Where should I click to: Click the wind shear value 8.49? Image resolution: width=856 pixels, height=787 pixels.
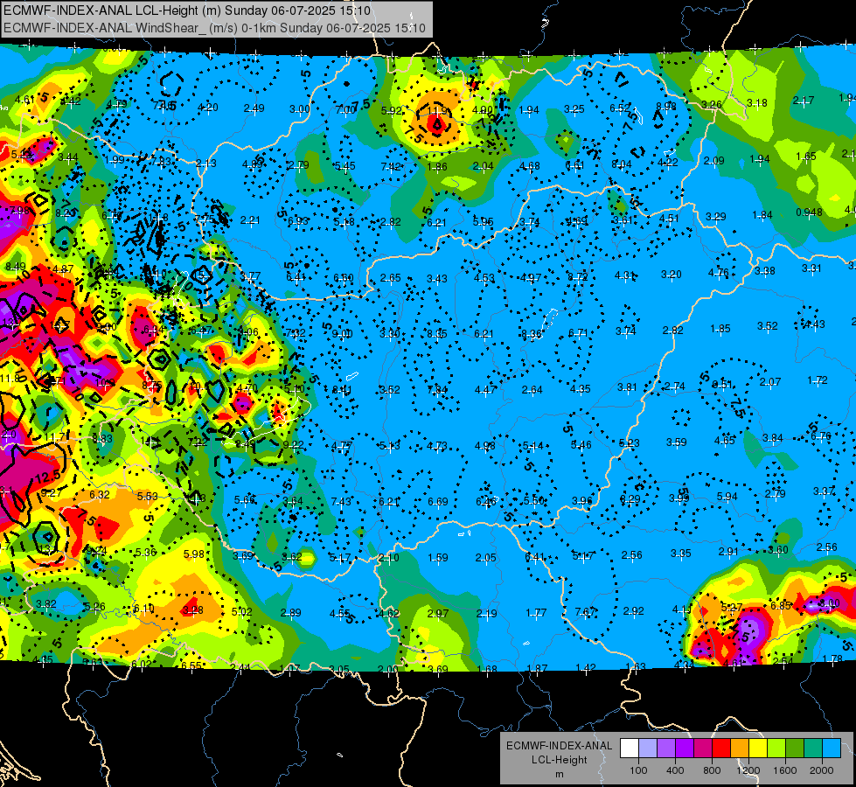tap(15, 267)
